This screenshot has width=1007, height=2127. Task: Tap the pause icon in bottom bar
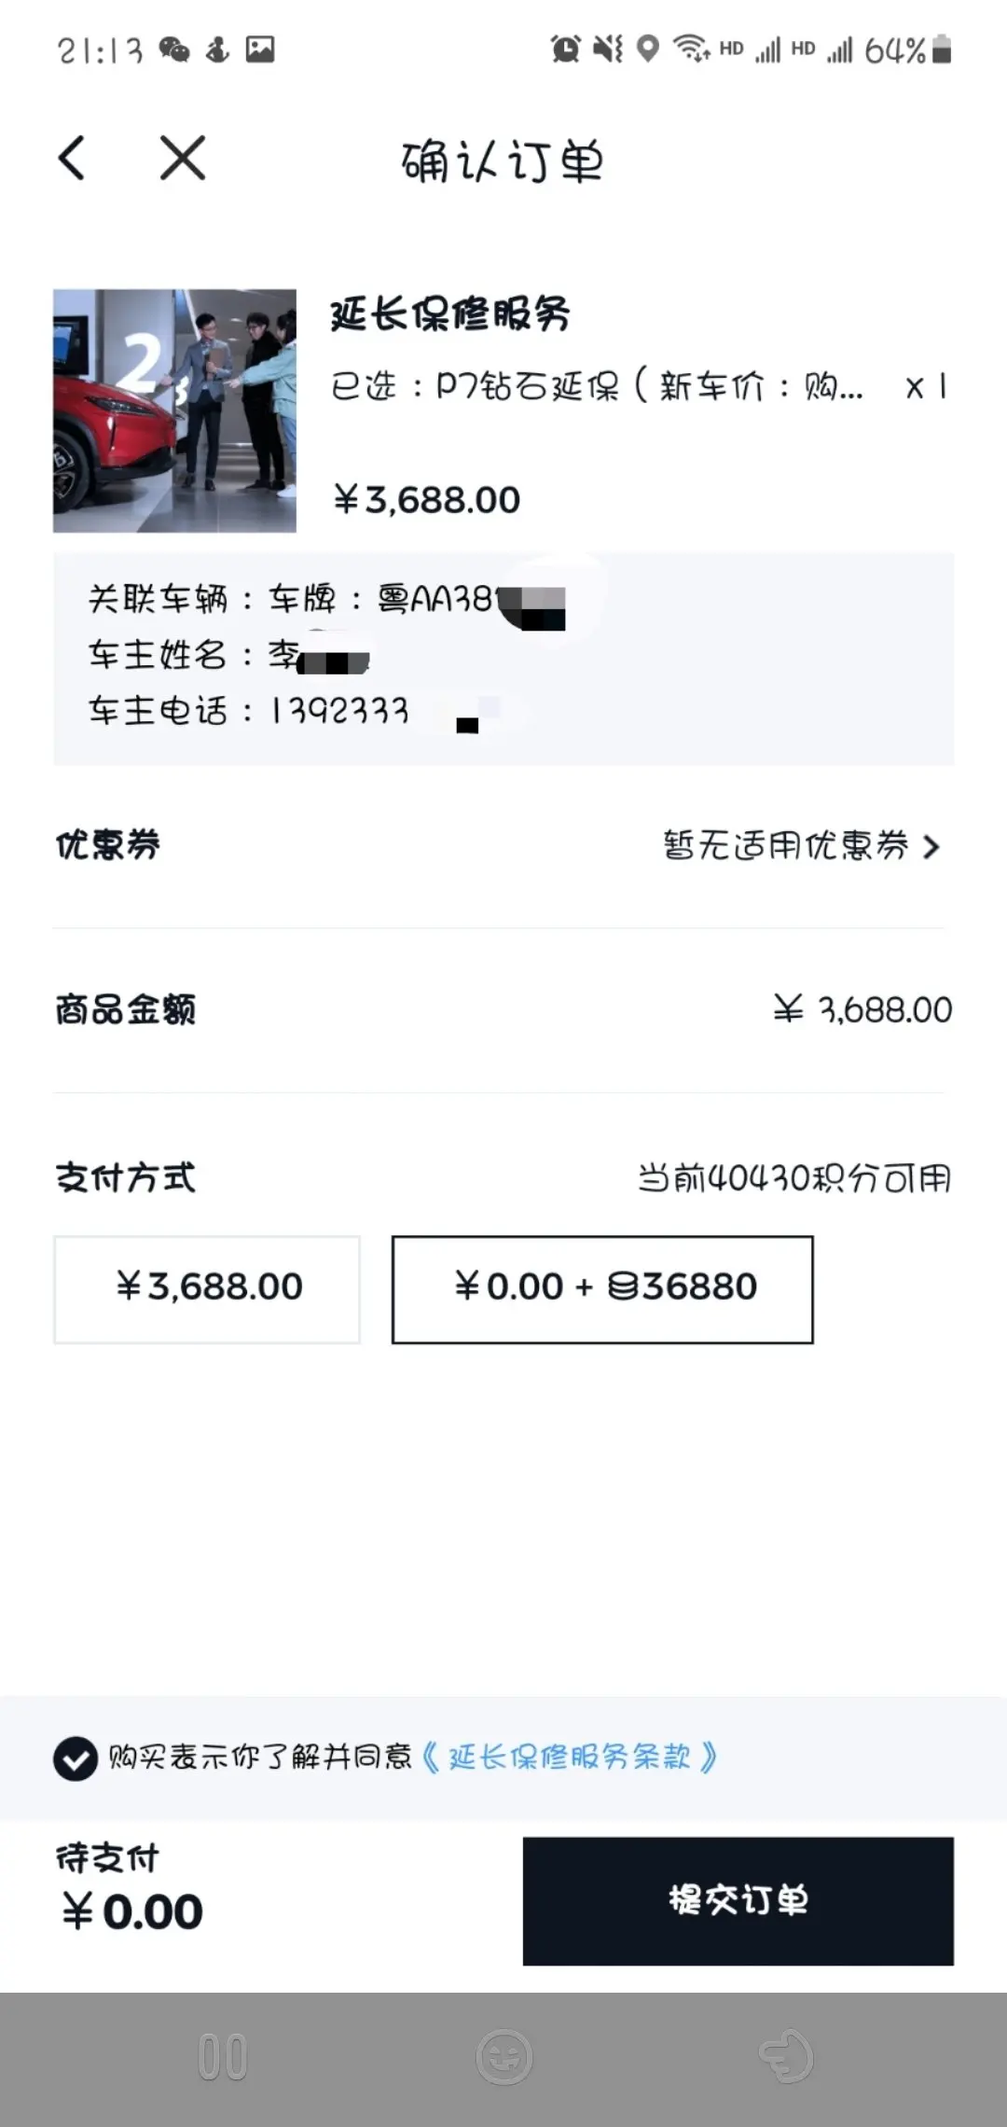[x=223, y=2057]
